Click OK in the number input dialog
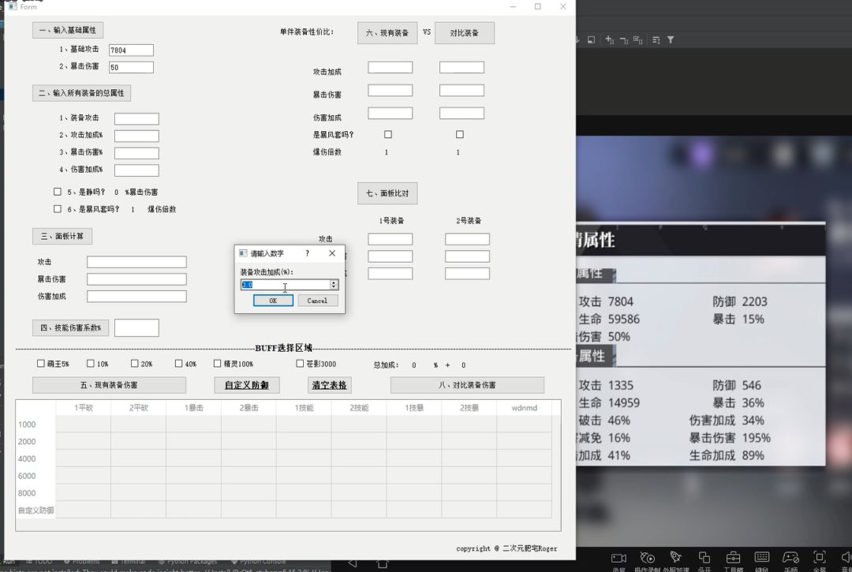Screen dimensions: 852x572 (273, 301)
